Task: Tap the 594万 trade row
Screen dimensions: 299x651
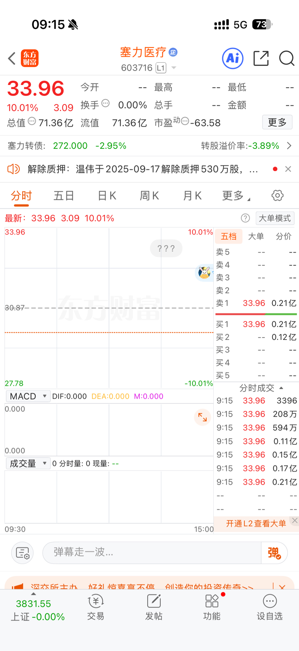Action: coord(257,428)
